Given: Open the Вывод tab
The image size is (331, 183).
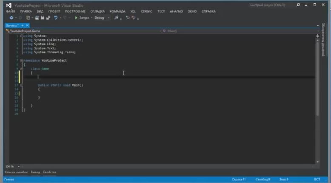Looking at the screenshot, I should point(35,172).
